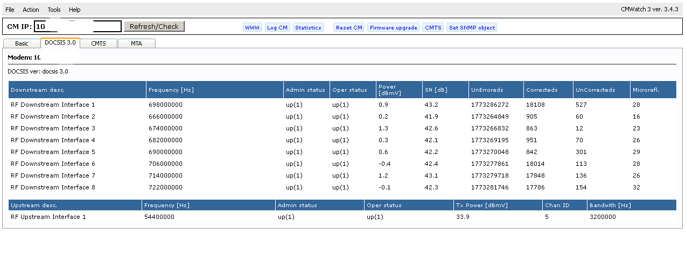Image resolution: width=686 pixels, height=264 pixels.
Task: Click the Firmware upgrade link
Action: point(393,27)
